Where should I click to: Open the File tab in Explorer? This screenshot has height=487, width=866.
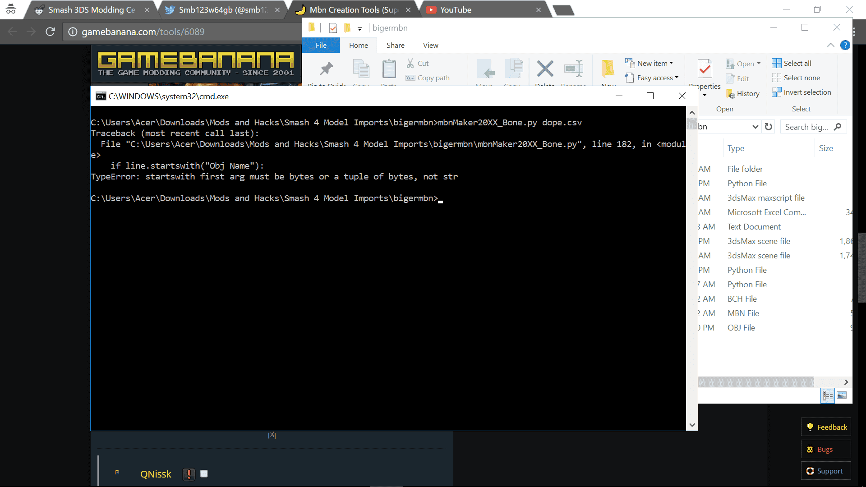tap(321, 45)
